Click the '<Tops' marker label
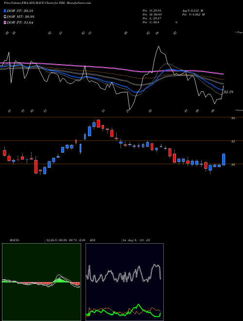This screenshot has height=321, width=243. (239, 33)
